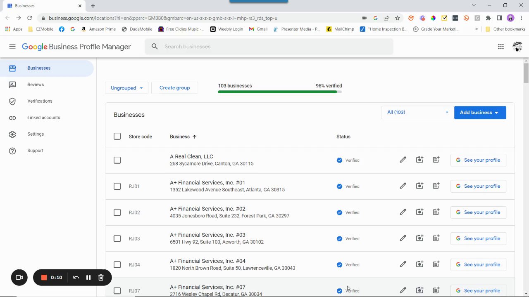The height and width of the screenshot is (297, 529).
Task: Expand the Ungrouped dropdown
Action: (x=126, y=88)
